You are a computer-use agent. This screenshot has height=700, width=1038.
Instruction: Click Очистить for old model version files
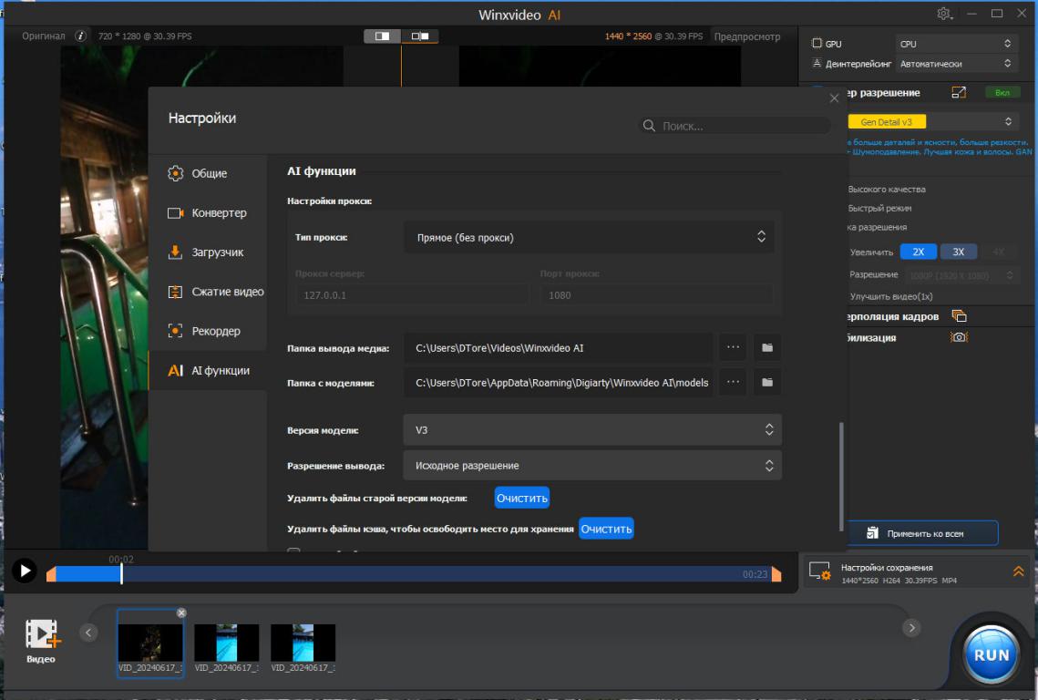[522, 499]
